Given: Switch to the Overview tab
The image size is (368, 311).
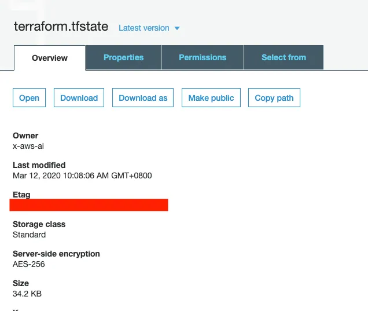Looking at the screenshot, I should click(50, 58).
